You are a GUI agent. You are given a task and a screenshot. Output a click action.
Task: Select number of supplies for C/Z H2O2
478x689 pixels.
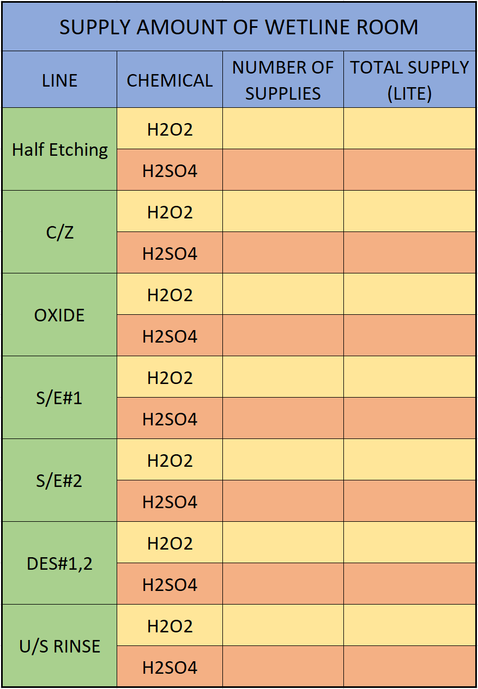(283, 211)
